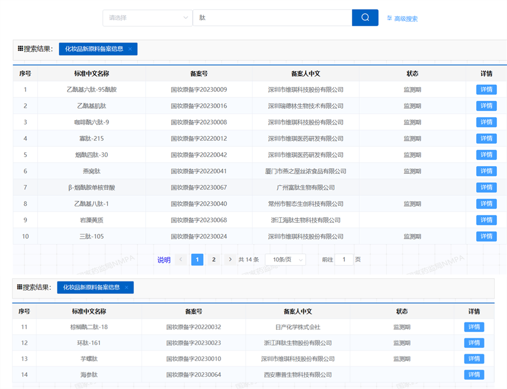
Task: View details for 乙酰基六肽-95酰胺
Action: pos(486,90)
